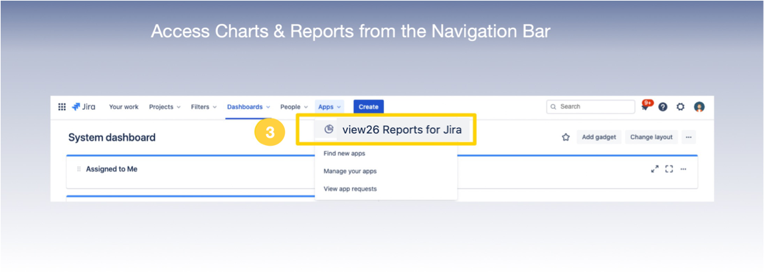
Task: Open the app switcher grid icon
Action: point(62,107)
